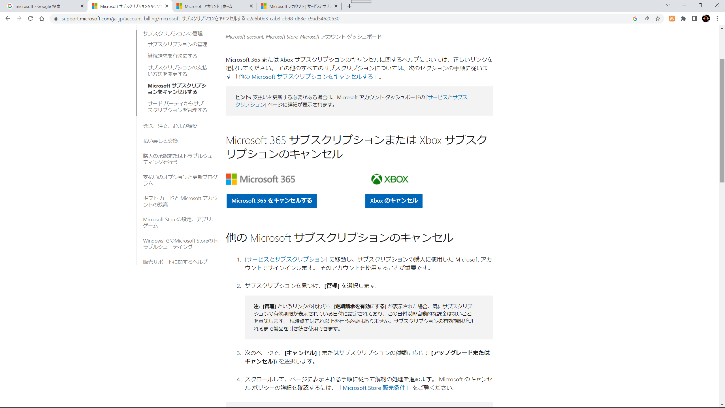Open 販売サポートに関するヘルプ sidebar section
This screenshot has height=408, width=725.
click(x=175, y=262)
